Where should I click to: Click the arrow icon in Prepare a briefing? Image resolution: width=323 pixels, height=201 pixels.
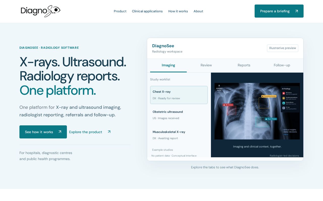(297, 11)
